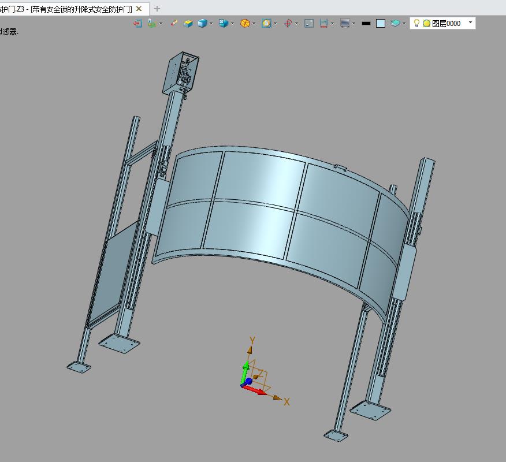
Task: Click the control box atop left column
Action: coord(181,73)
